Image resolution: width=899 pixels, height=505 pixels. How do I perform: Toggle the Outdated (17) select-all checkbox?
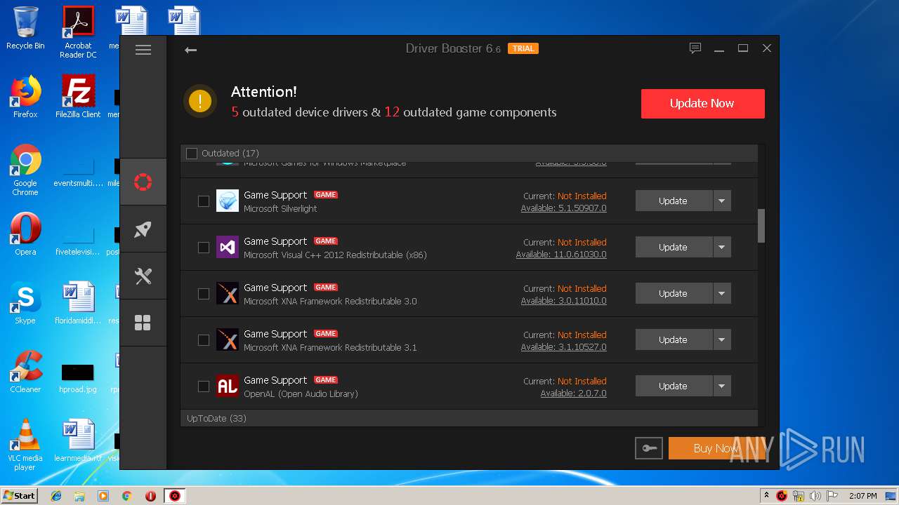[192, 153]
